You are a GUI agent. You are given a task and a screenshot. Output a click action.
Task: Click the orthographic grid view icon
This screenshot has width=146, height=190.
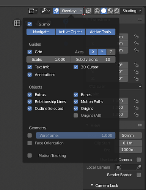(17, 23)
